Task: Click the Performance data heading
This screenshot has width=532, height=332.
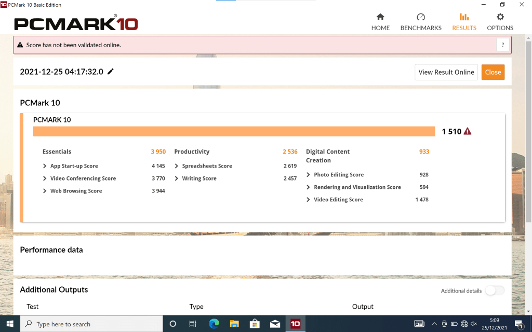Action: tap(51, 250)
